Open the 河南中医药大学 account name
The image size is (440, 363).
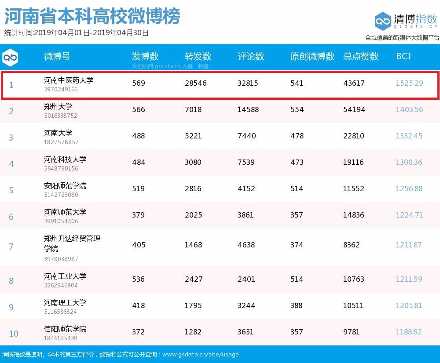click(x=69, y=80)
